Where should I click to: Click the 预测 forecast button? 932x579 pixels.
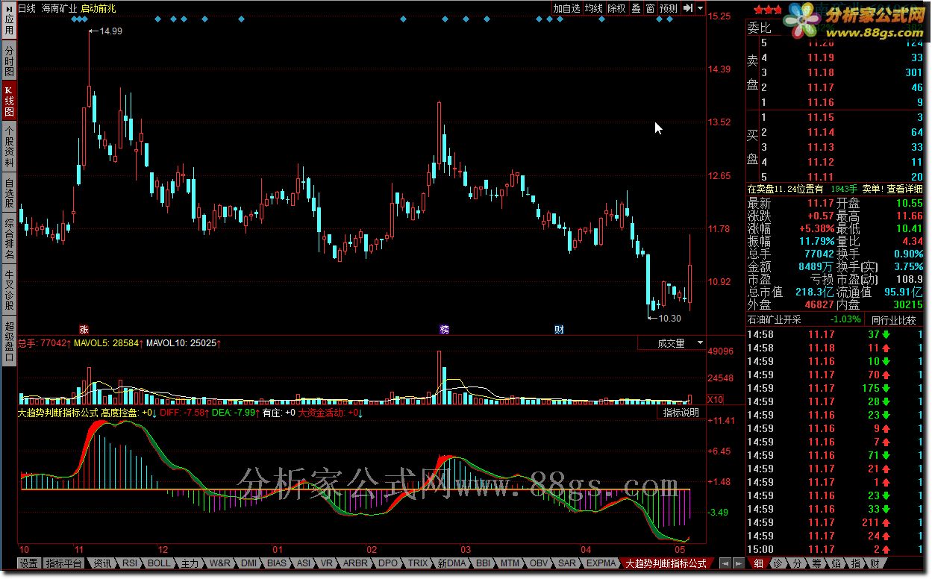pyautogui.click(x=669, y=8)
